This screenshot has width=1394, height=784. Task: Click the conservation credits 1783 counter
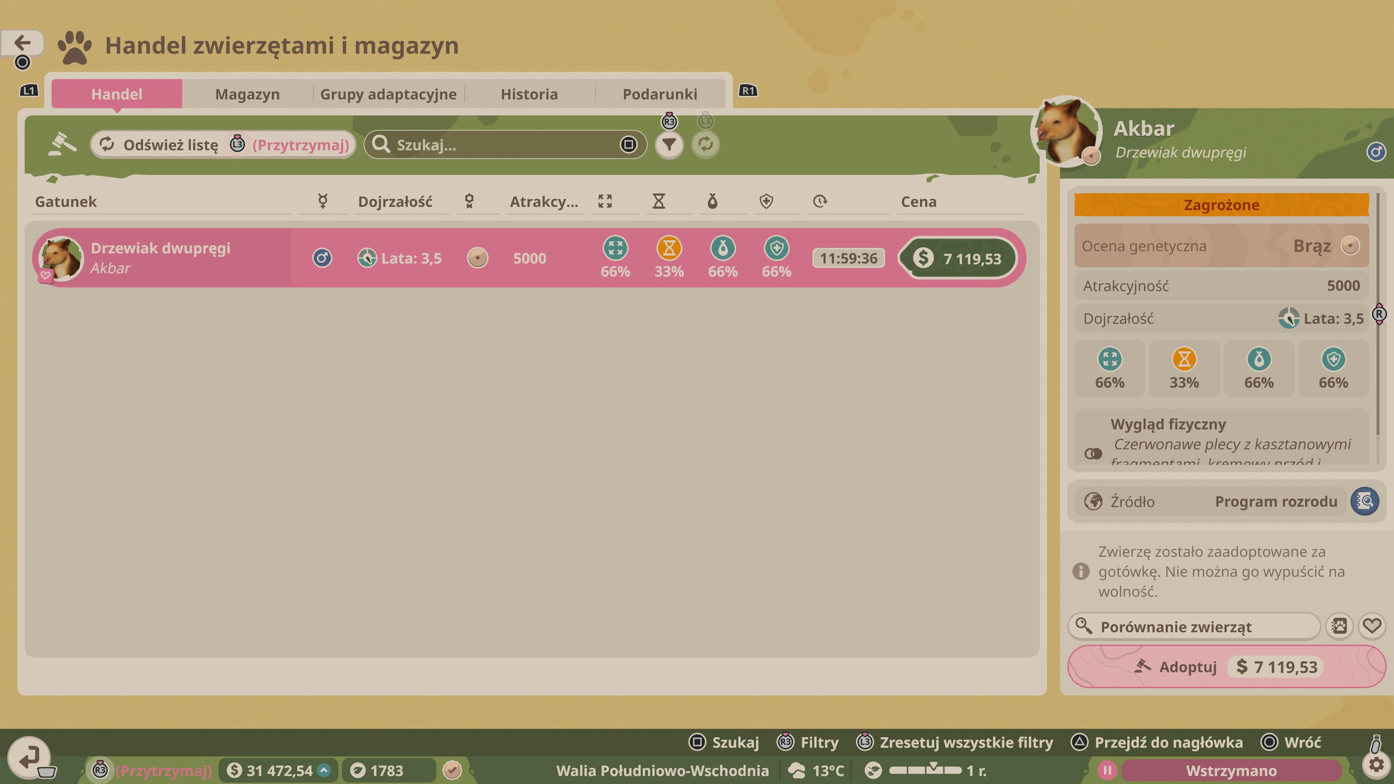(x=388, y=771)
